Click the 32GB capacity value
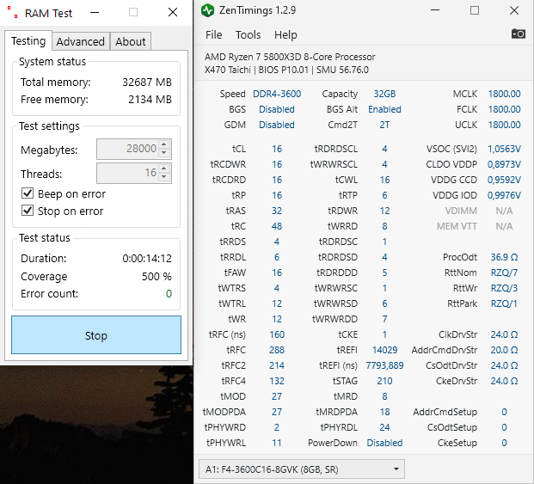Screen dimensions: 534x484 (x=384, y=94)
